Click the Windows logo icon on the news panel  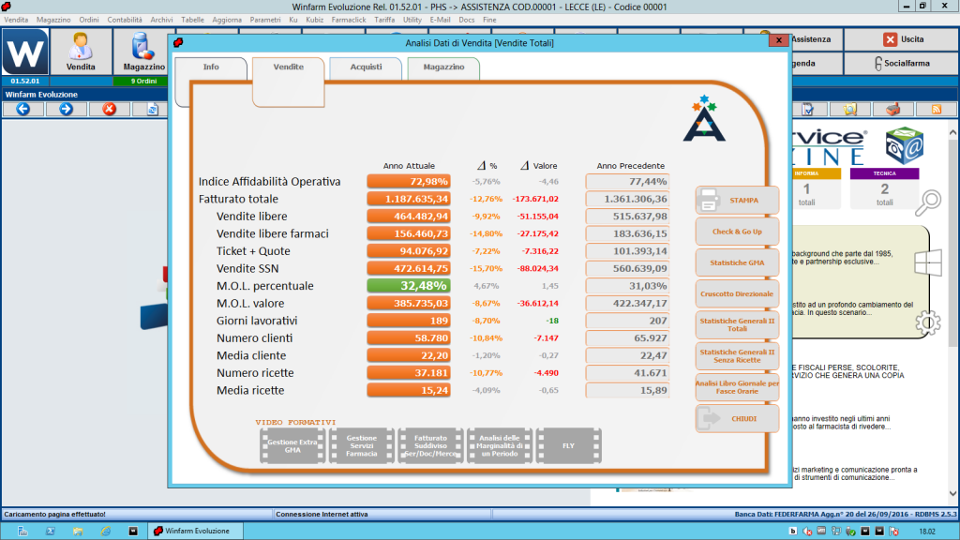pos(927,262)
